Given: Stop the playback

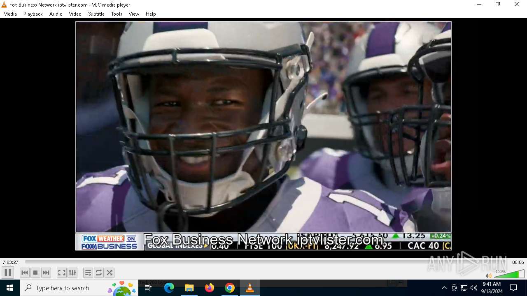Looking at the screenshot, I should click(35, 273).
